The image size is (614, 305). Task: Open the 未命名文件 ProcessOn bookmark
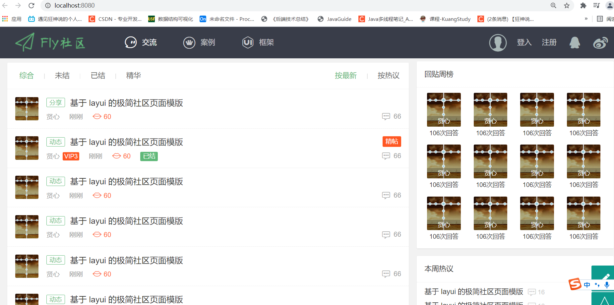tap(227, 19)
